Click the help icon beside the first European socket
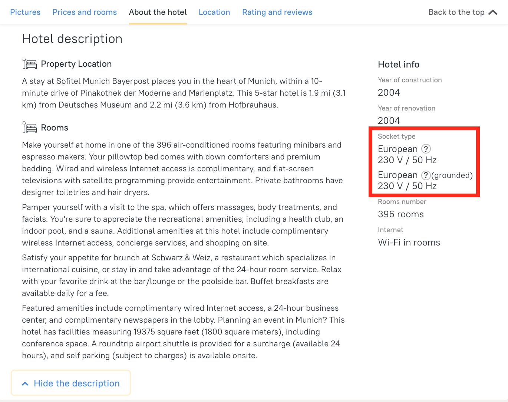Screen dimensions: 508x402 [426, 149]
